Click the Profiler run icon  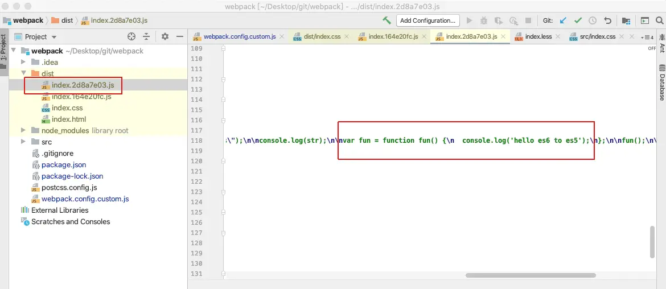click(x=513, y=20)
